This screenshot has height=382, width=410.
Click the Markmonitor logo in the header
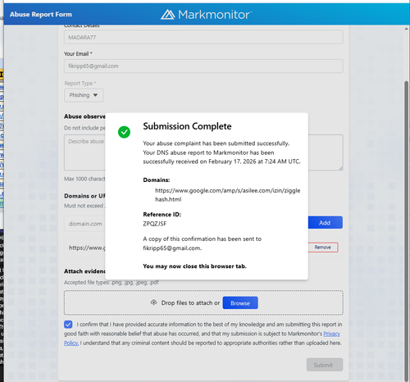click(x=206, y=15)
